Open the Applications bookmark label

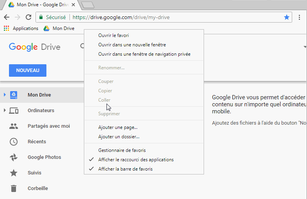point(25,28)
